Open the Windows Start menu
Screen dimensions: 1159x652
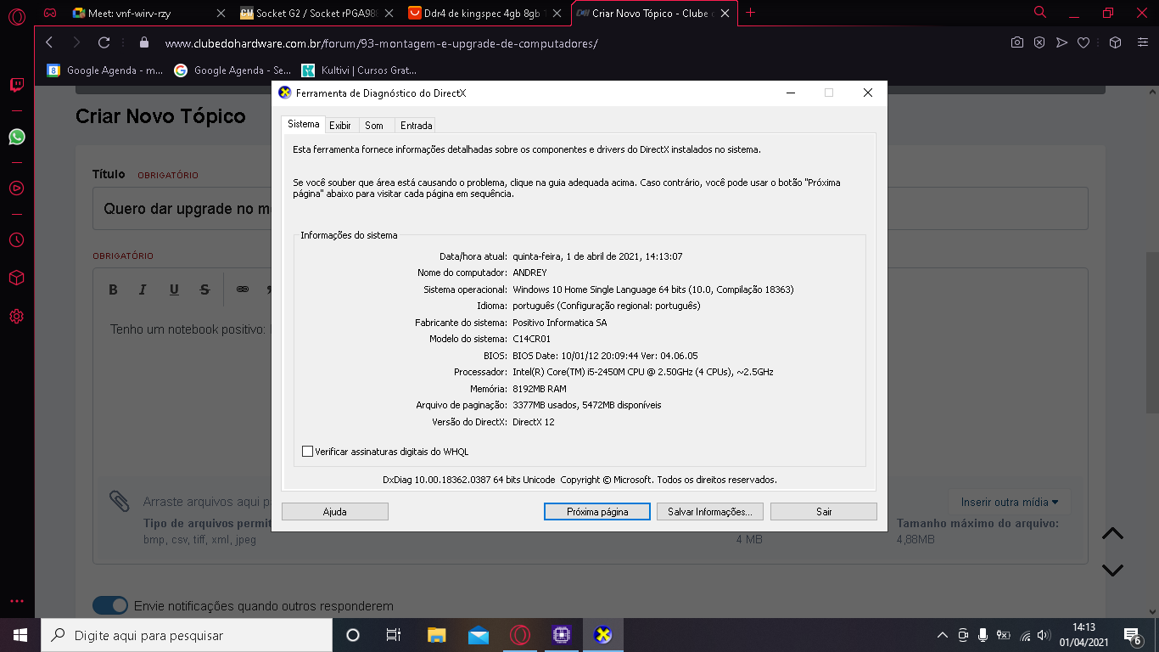pyautogui.click(x=20, y=635)
